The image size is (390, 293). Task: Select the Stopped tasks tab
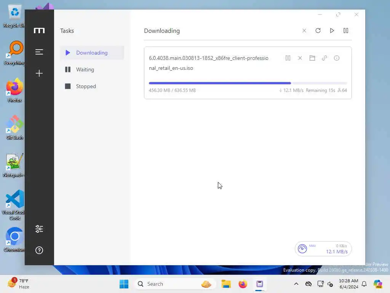tap(92, 86)
